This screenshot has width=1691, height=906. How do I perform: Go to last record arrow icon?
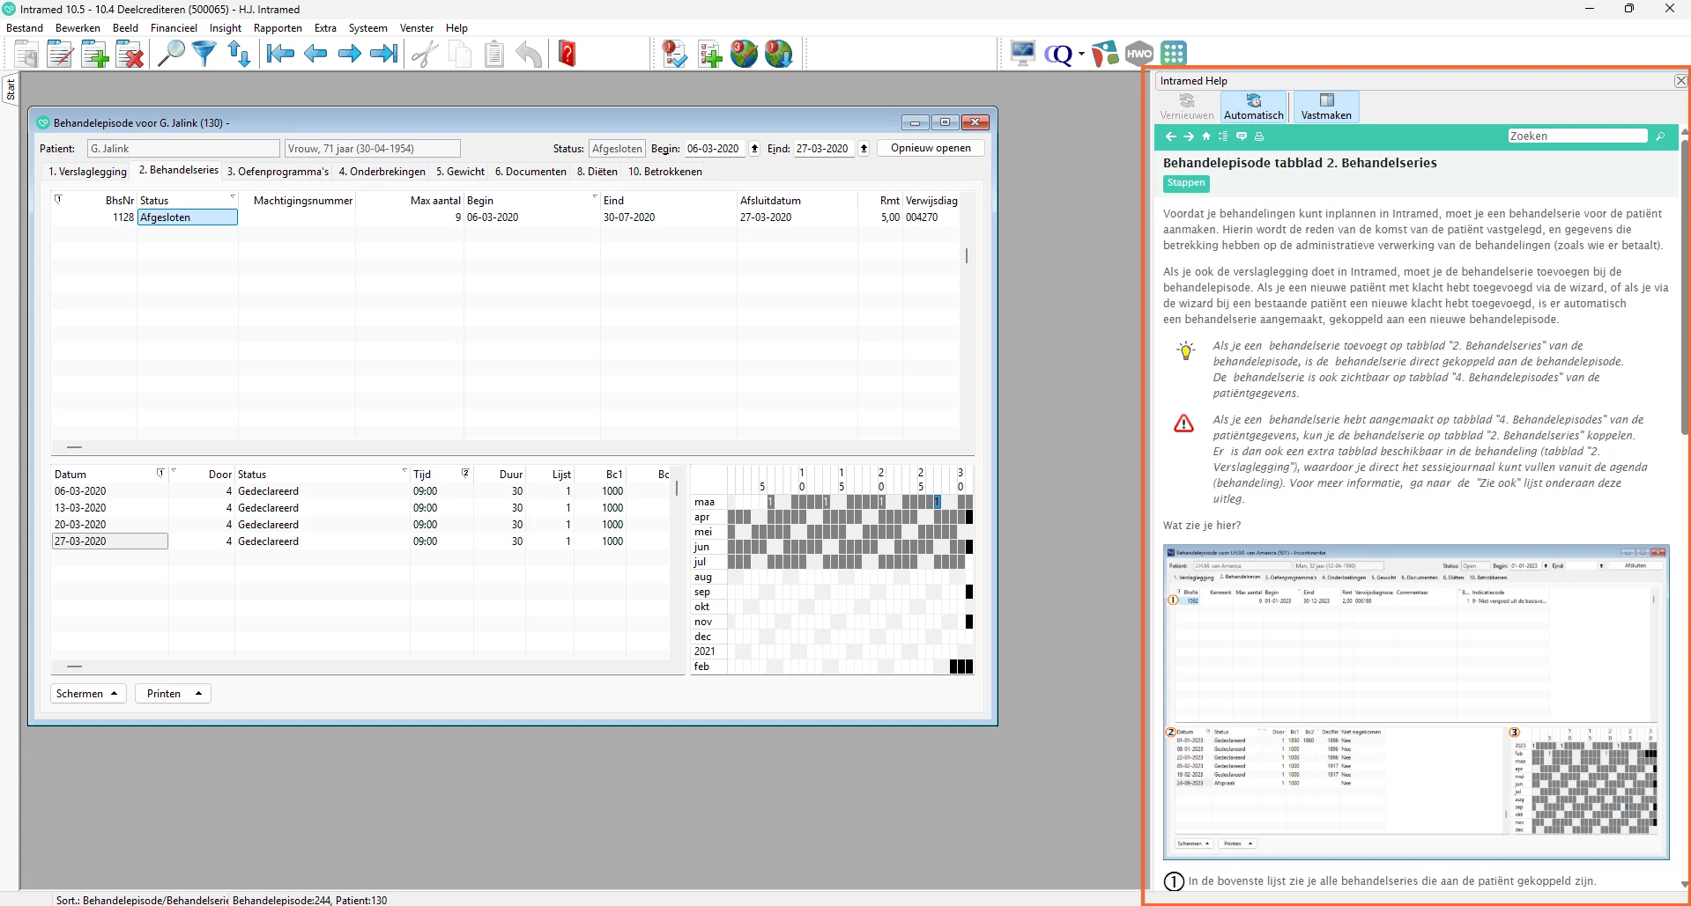[x=384, y=54]
